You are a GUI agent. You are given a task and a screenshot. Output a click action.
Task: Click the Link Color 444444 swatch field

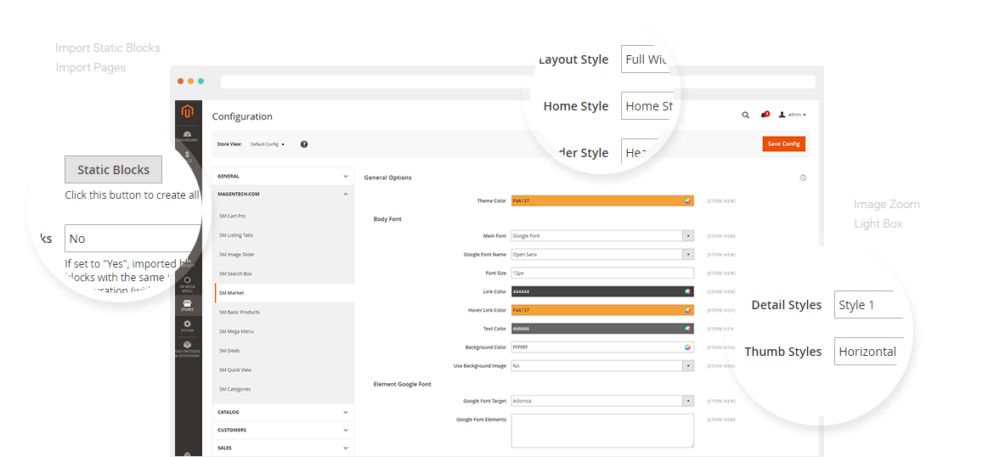(x=602, y=291)
